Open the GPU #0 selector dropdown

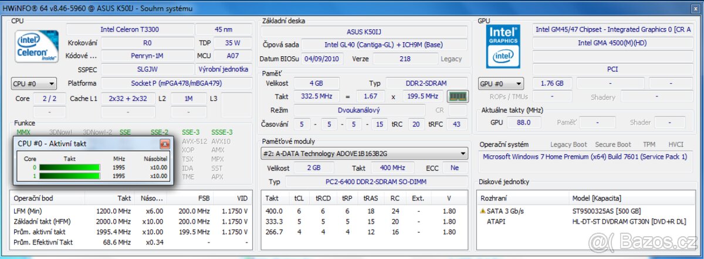502,84
